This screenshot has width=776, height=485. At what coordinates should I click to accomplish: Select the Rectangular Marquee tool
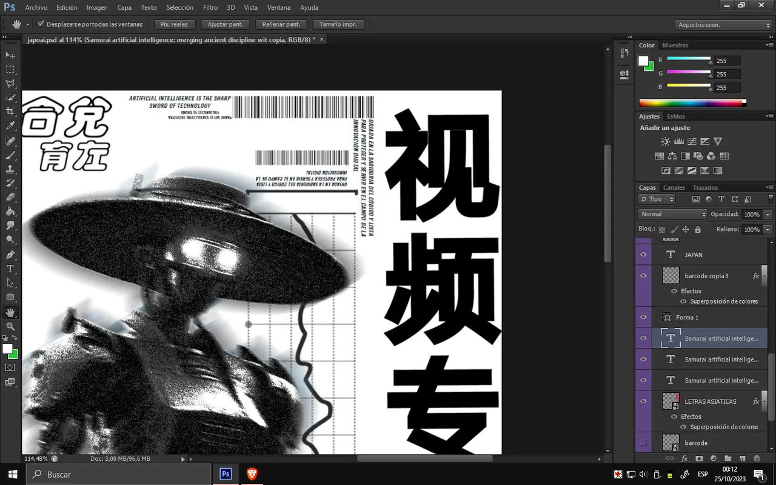point(10,69)
